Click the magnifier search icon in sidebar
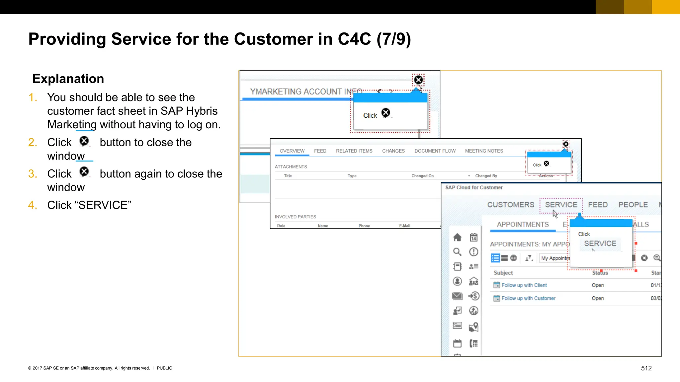This screenshot has width=680, height=382. coord(457,252)
